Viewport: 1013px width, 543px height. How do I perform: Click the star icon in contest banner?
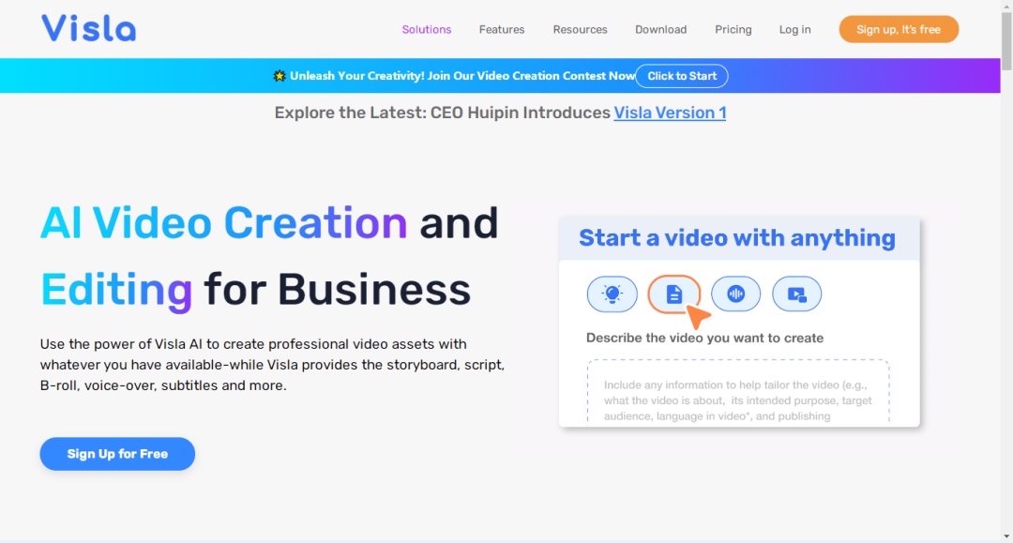(280, 76)
